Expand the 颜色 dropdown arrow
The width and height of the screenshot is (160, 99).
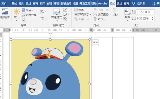click(x=32, y=10)
